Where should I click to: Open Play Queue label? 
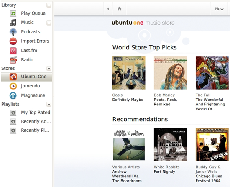(x=33, y=13)
